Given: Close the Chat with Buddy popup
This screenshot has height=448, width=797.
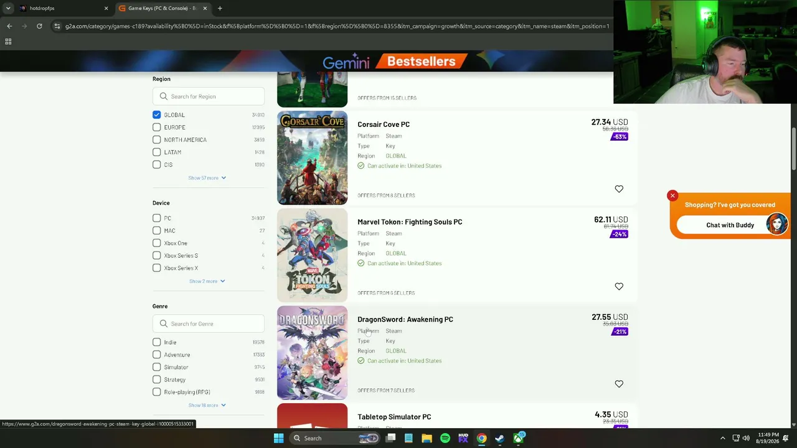Looking at the screenshot, I should tap(672, 196).
